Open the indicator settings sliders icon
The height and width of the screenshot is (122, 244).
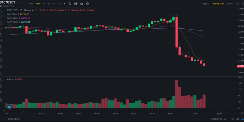(x=70, y=4)
